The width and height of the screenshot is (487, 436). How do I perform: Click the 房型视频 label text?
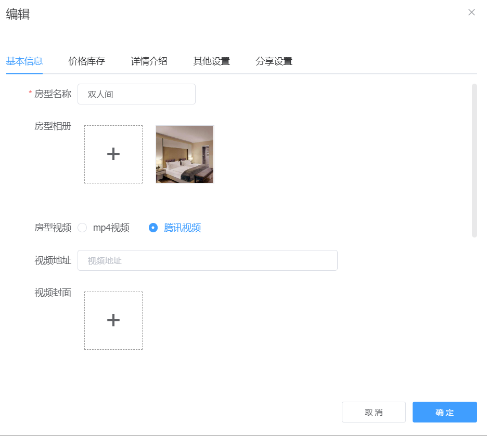pyautogui.click(x=53, y=228)
